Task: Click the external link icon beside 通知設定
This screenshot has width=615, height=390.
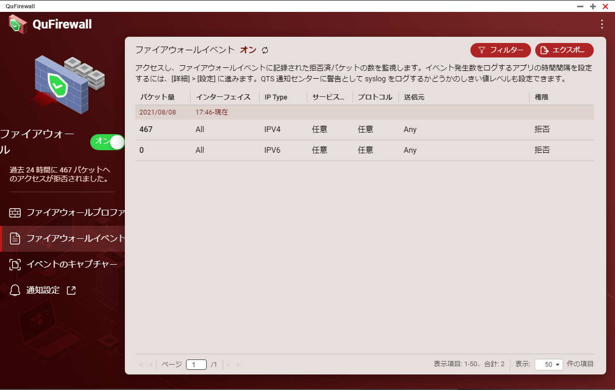Action: pyautogui.click(x=71, y=291)
